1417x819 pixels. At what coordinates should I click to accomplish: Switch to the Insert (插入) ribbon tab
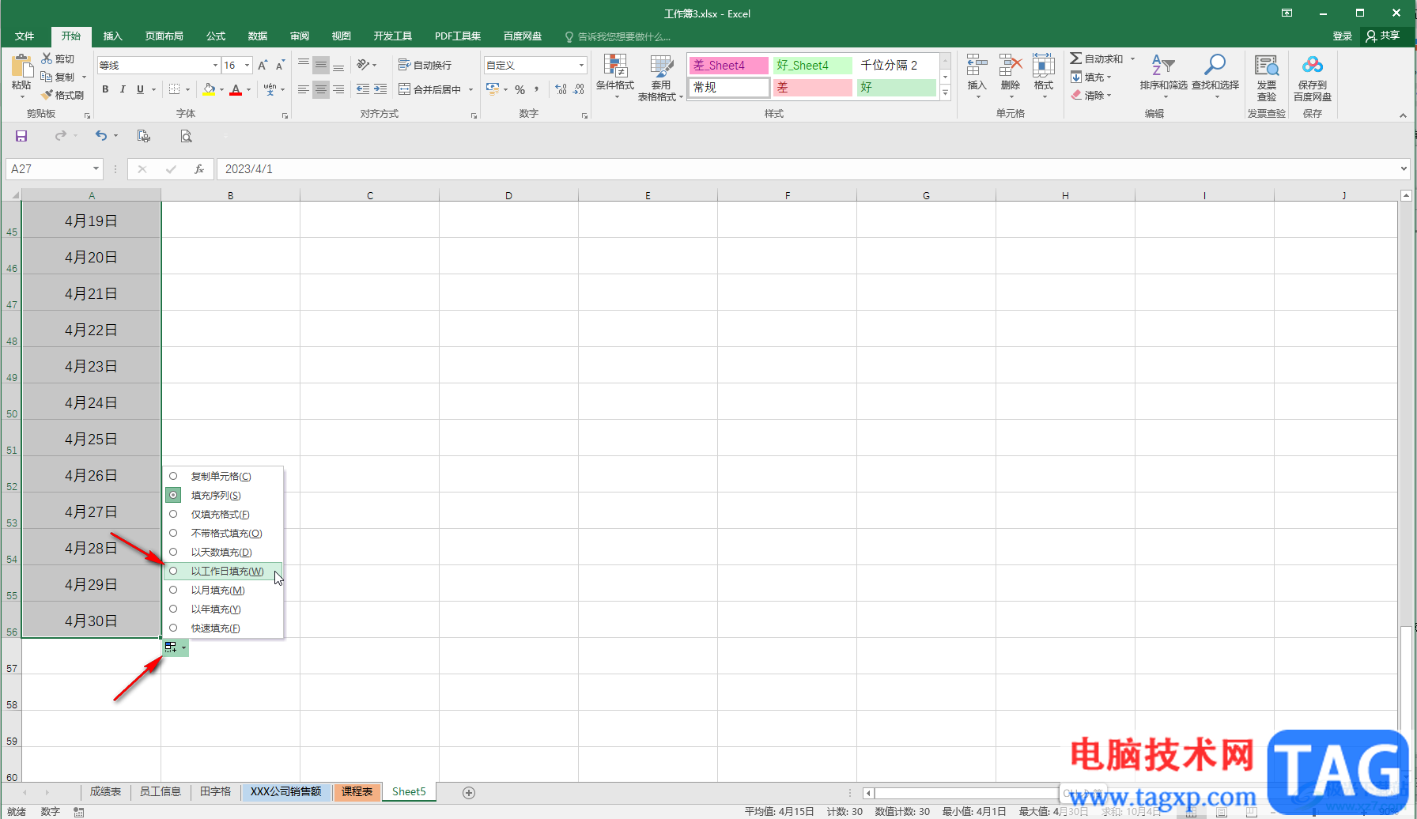click(113, 36)
